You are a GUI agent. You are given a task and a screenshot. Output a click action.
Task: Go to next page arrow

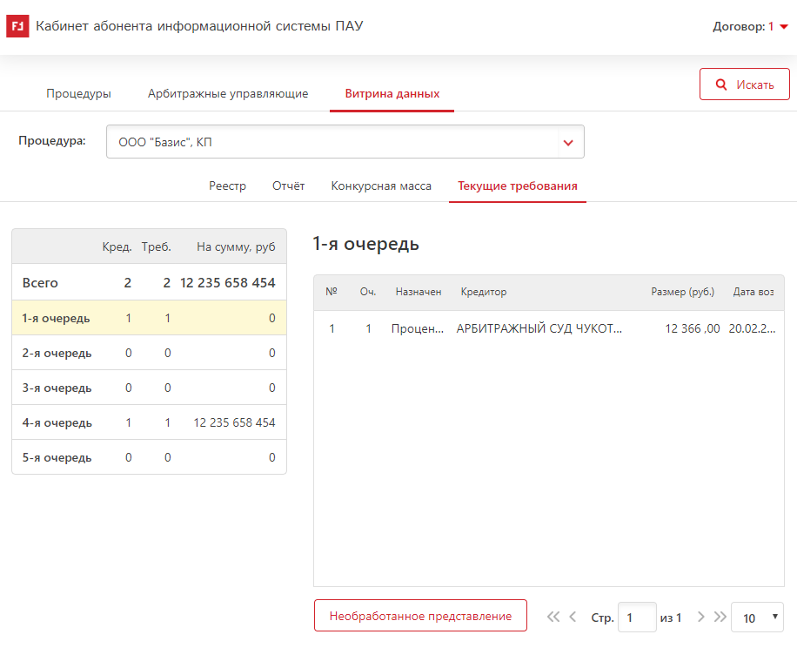coord(701,618)
